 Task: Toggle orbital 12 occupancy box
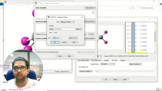[x=133, y=30]
